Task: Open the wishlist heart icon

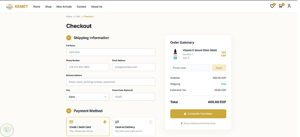Action: pyautogui.click(x=272, y=6)
